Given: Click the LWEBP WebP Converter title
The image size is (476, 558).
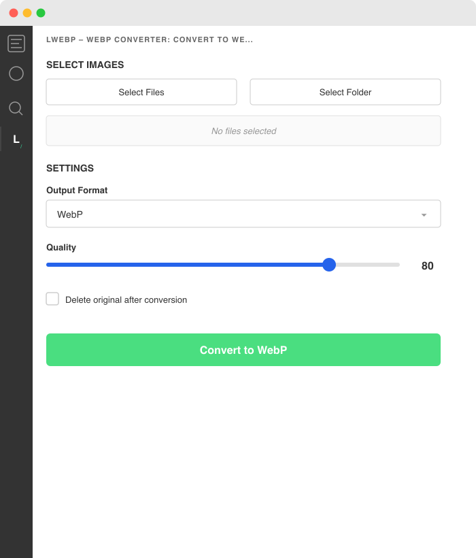Looking at the screenshot, I should coord(150,39).
